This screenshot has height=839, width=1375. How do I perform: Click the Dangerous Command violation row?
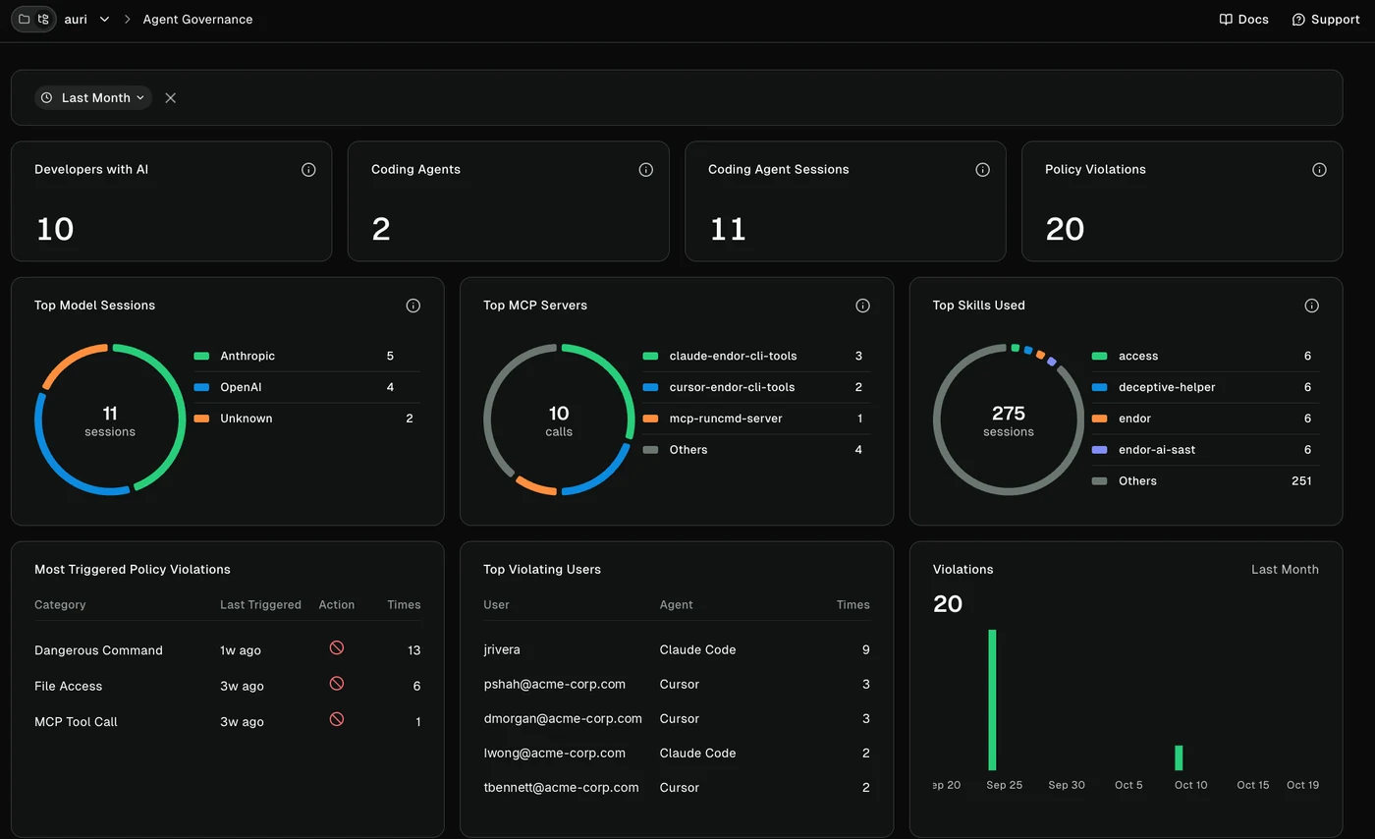coord(227,650)
